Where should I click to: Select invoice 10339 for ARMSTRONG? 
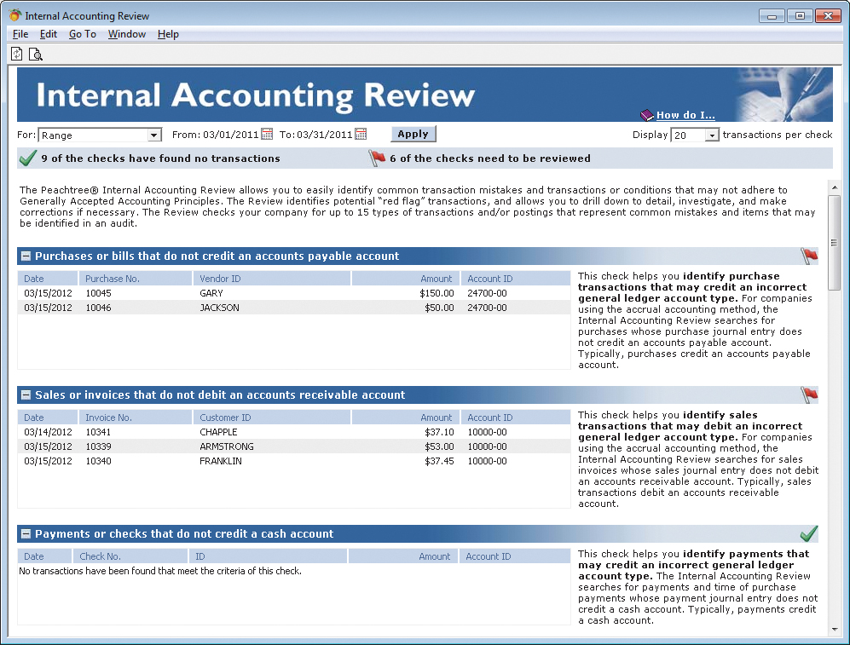pyautogui.click(x=294, y=446)
